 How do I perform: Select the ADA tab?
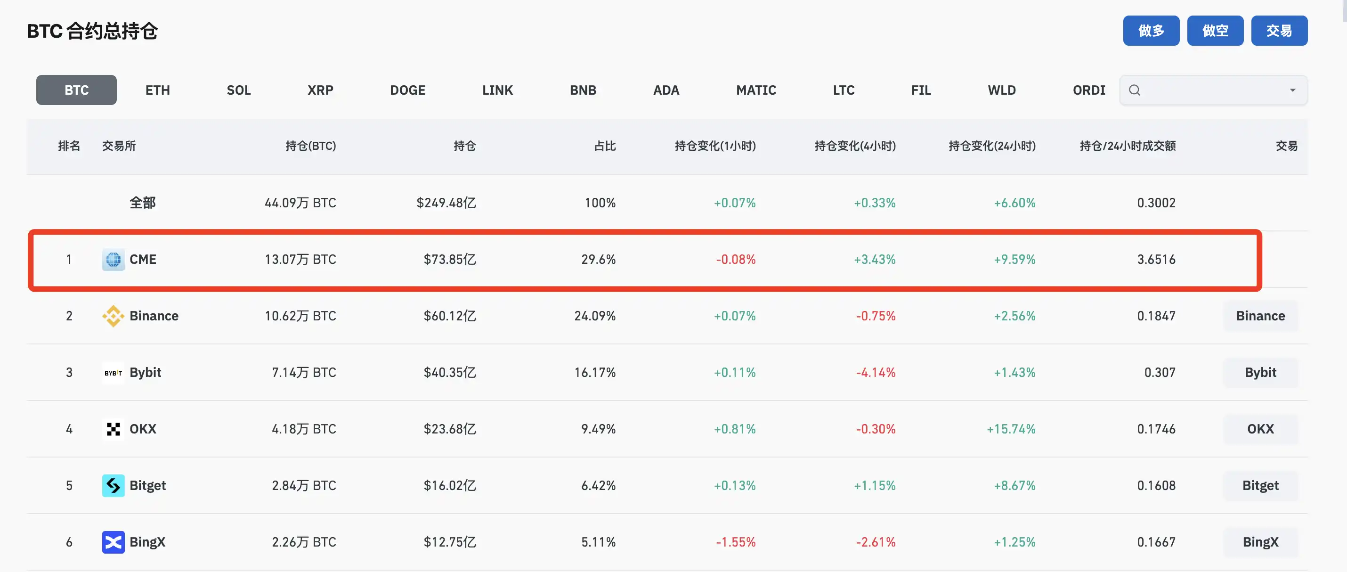tap(665, 90)
